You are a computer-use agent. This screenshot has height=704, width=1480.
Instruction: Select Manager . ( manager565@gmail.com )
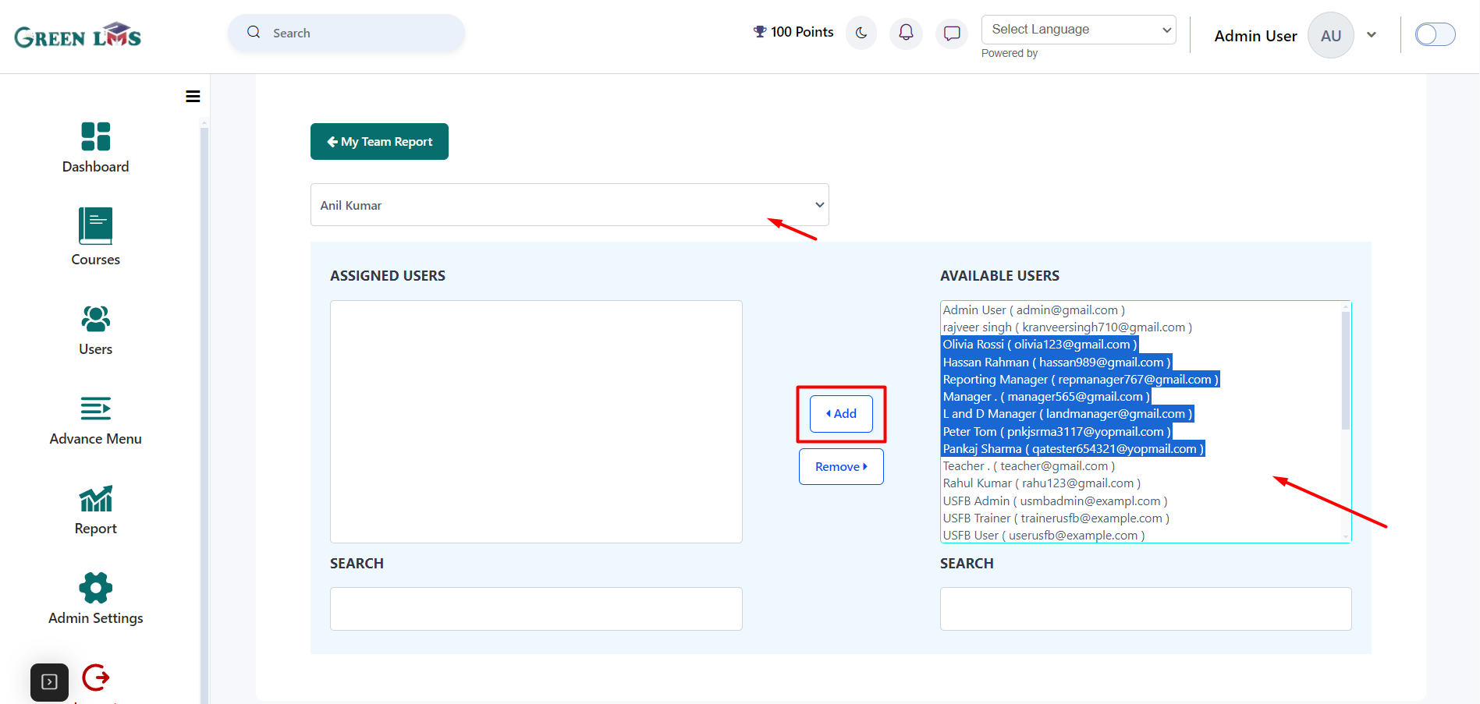1046,397
